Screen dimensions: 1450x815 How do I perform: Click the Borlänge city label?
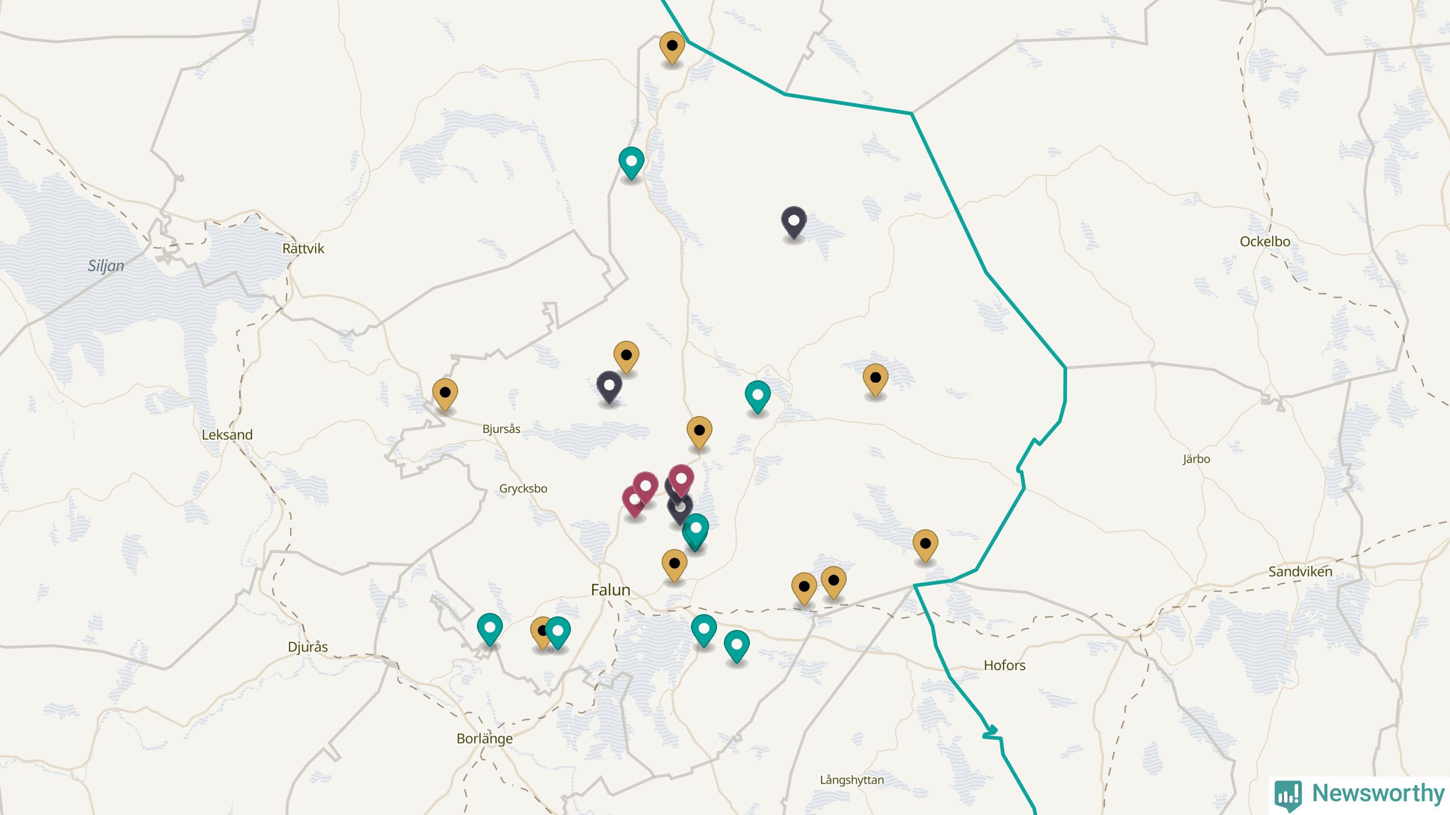pos(485,739)
